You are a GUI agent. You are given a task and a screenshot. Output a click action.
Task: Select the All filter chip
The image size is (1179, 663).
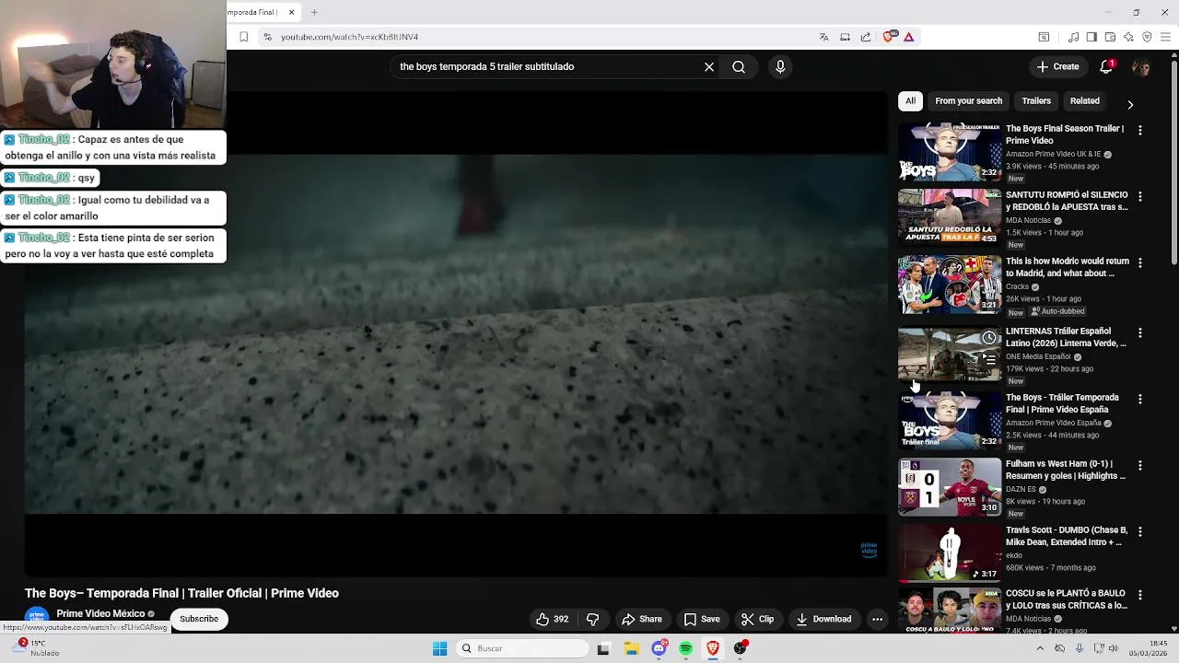910,101
